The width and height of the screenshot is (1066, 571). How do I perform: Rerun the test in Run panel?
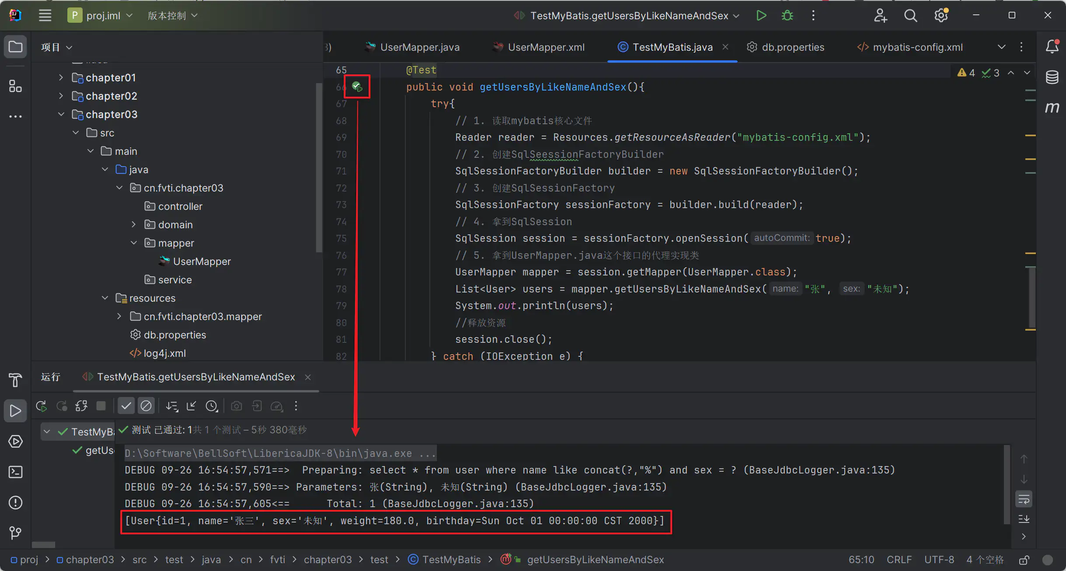[42, 406]
